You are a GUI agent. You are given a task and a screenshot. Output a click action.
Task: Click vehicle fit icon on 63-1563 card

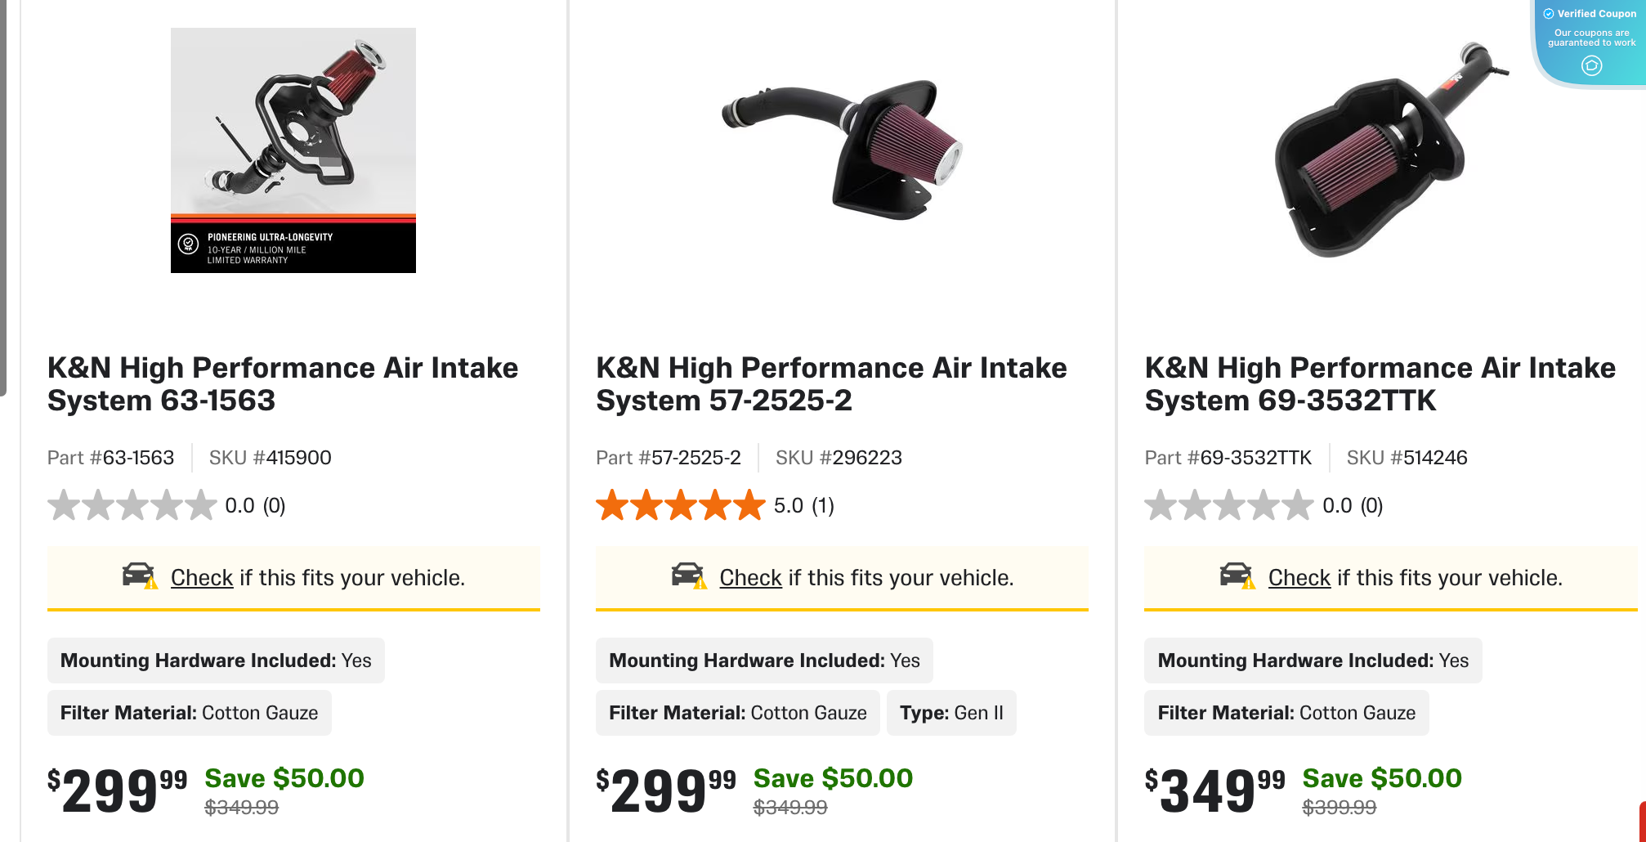[140, 576]
